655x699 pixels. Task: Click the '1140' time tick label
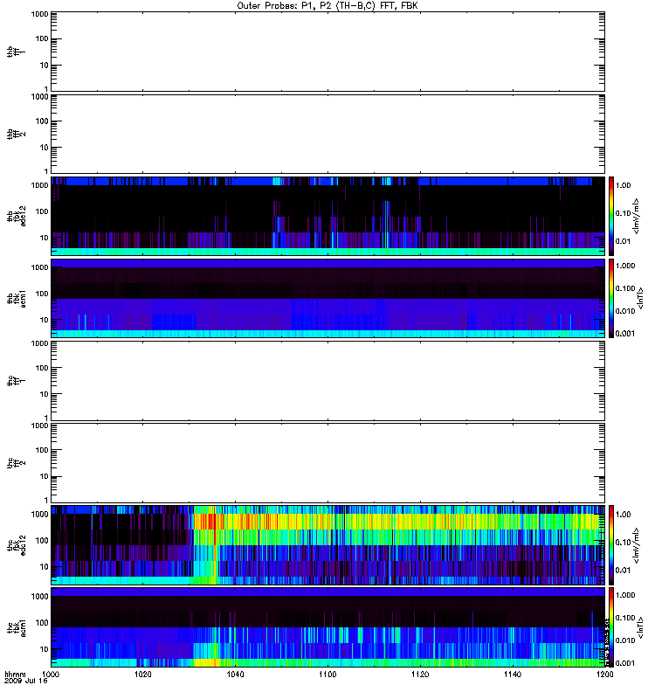513,674
